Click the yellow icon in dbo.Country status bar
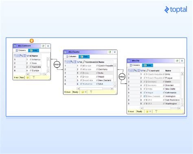Viewport: 193px width, 154px height. click(82, 92)
